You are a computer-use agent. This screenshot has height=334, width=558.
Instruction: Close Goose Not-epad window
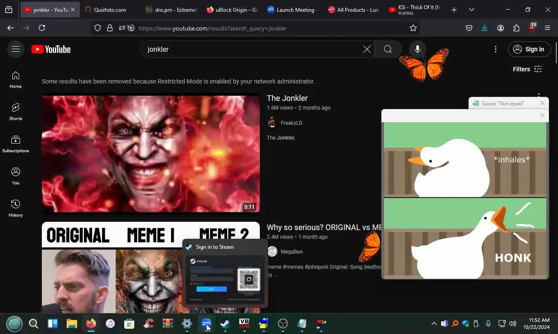point(542,103)
